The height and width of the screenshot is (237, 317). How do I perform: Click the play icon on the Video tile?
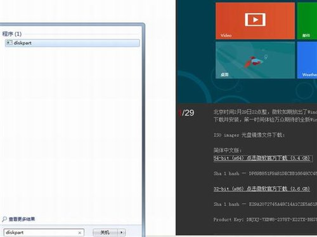[x=255, y=20]
